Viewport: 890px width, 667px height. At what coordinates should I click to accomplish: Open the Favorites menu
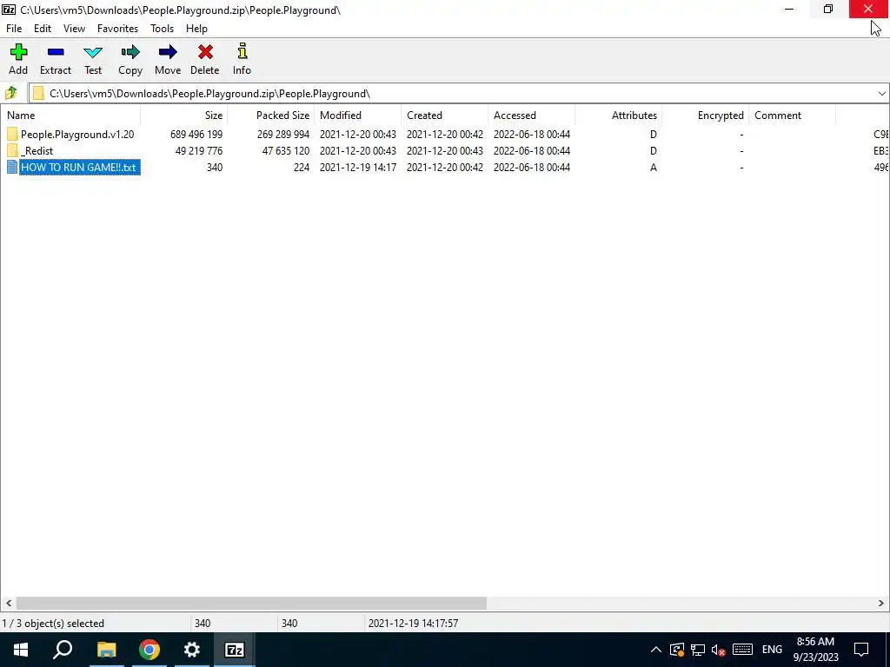pos(117,29)
